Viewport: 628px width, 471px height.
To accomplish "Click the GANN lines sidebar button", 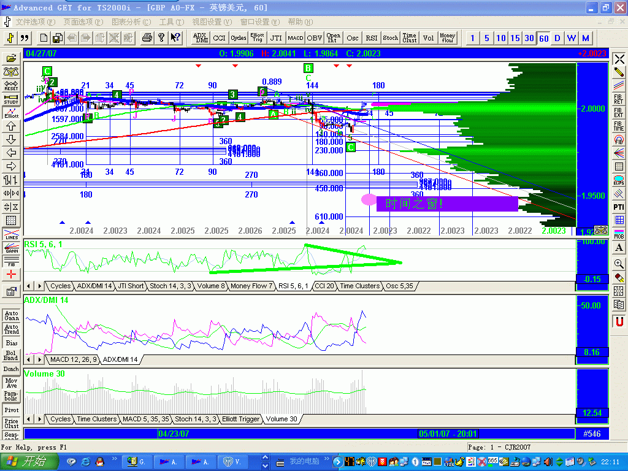I will click(x=12, y=248).
